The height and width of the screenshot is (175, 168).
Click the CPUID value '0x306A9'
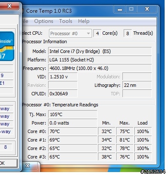tap(63, 94)
